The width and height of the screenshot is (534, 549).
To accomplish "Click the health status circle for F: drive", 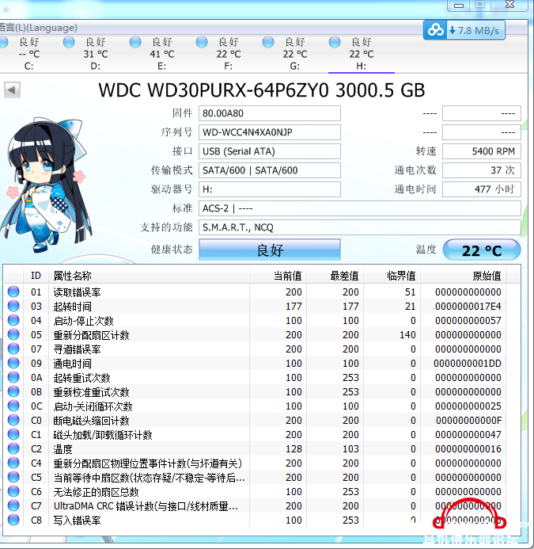I will (x=202, y=42).
